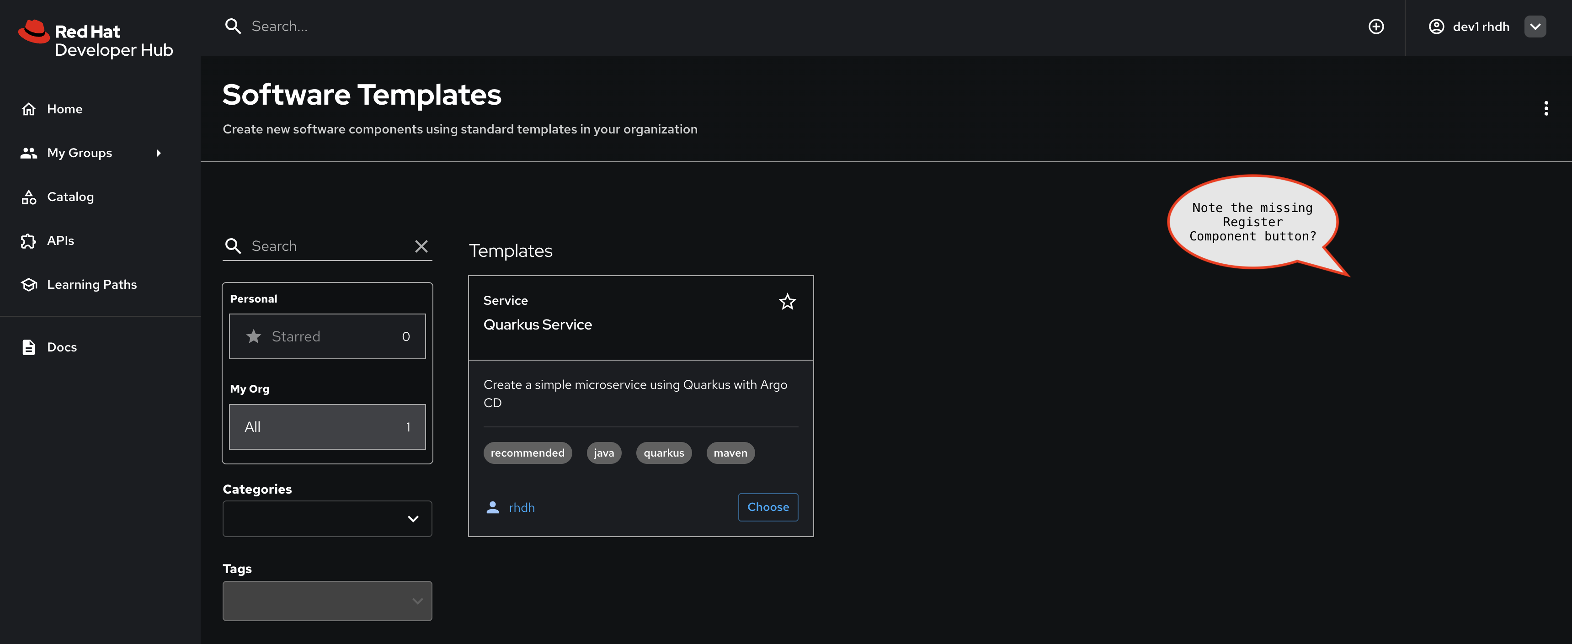Open the dev1 rhdh account dropdown

[1535, 27]
